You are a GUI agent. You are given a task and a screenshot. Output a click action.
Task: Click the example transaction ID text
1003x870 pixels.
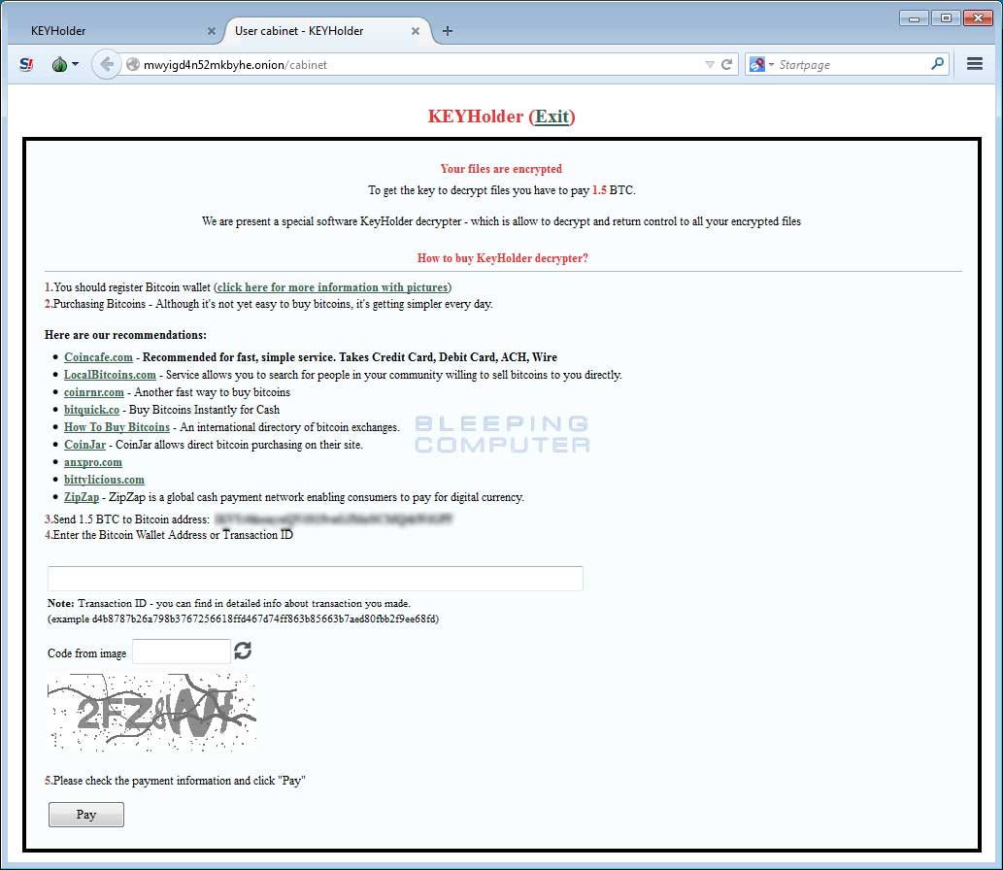(x=243, y=619)
